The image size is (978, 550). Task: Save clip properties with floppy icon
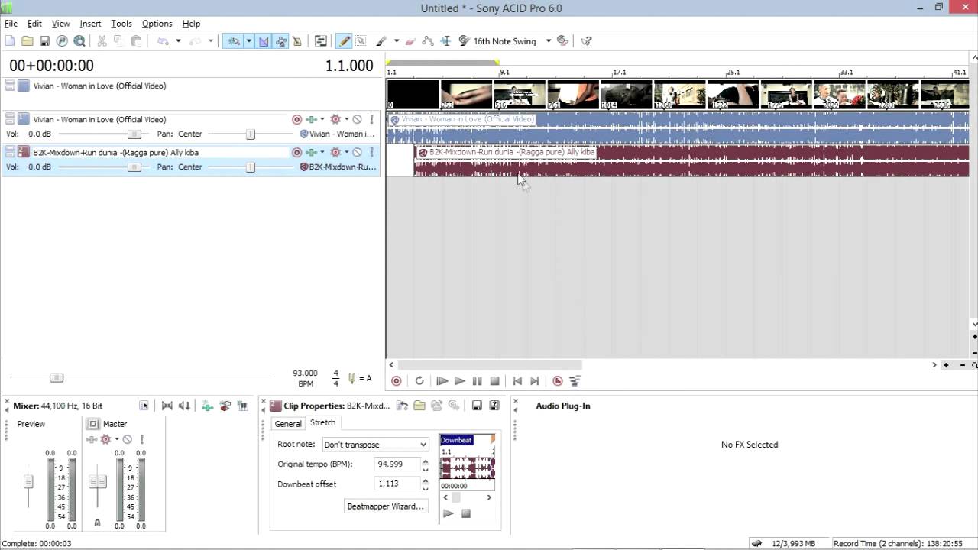pos(477,406)
